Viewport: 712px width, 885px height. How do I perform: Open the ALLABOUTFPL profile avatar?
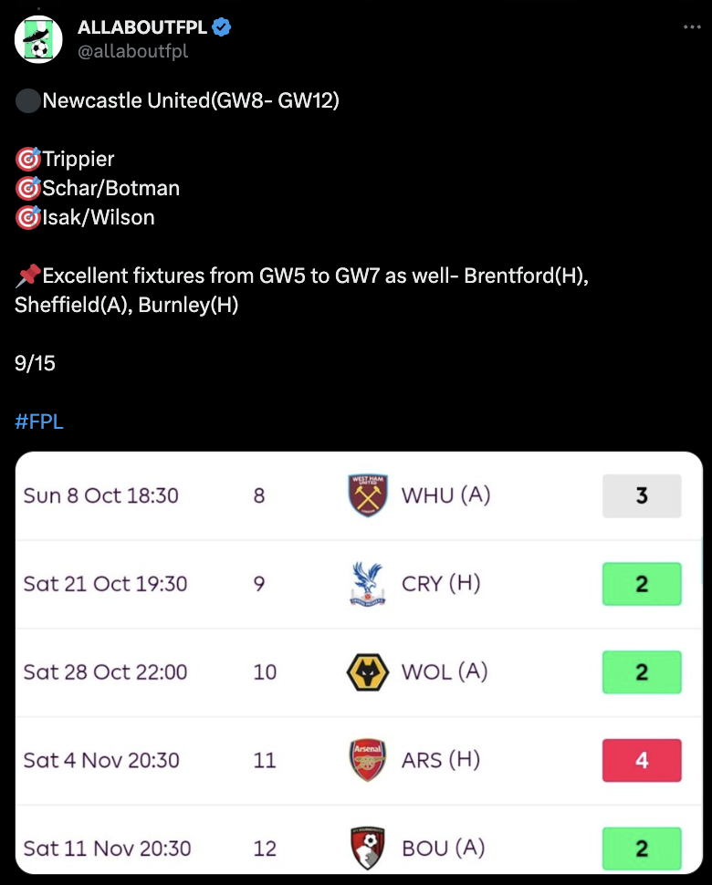point(38,39)
